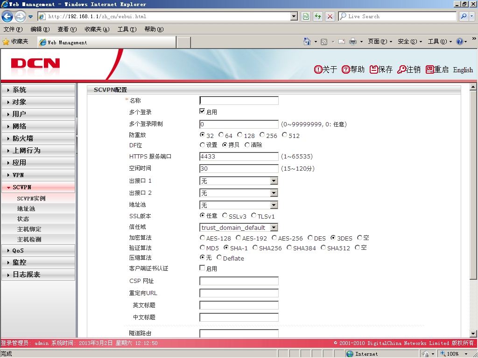Toggle the 多个登录 启用 checkbox
Screen dimensions: 478x358
pos(202,111)
